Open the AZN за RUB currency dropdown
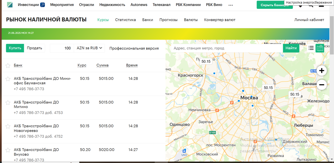This screenshot has width=334, height=163. click(89, 48)
